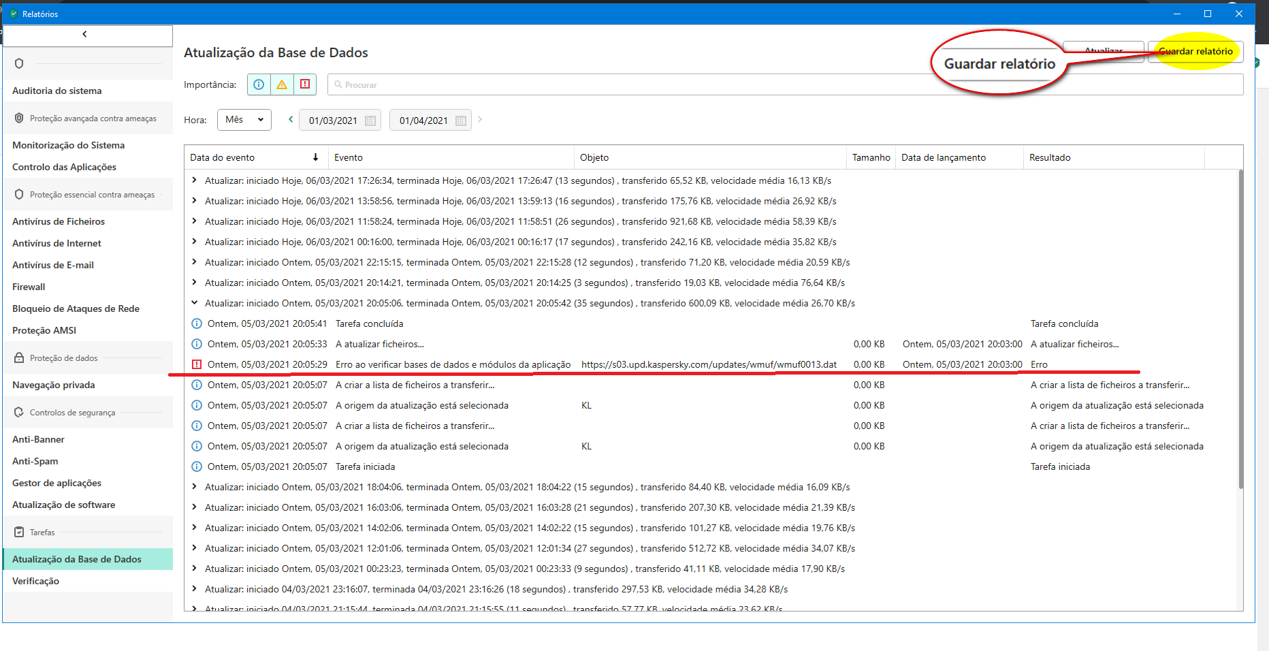Expand the 17:26:34 update entry
Screen dimensions: 1269x651
point(195,180)
